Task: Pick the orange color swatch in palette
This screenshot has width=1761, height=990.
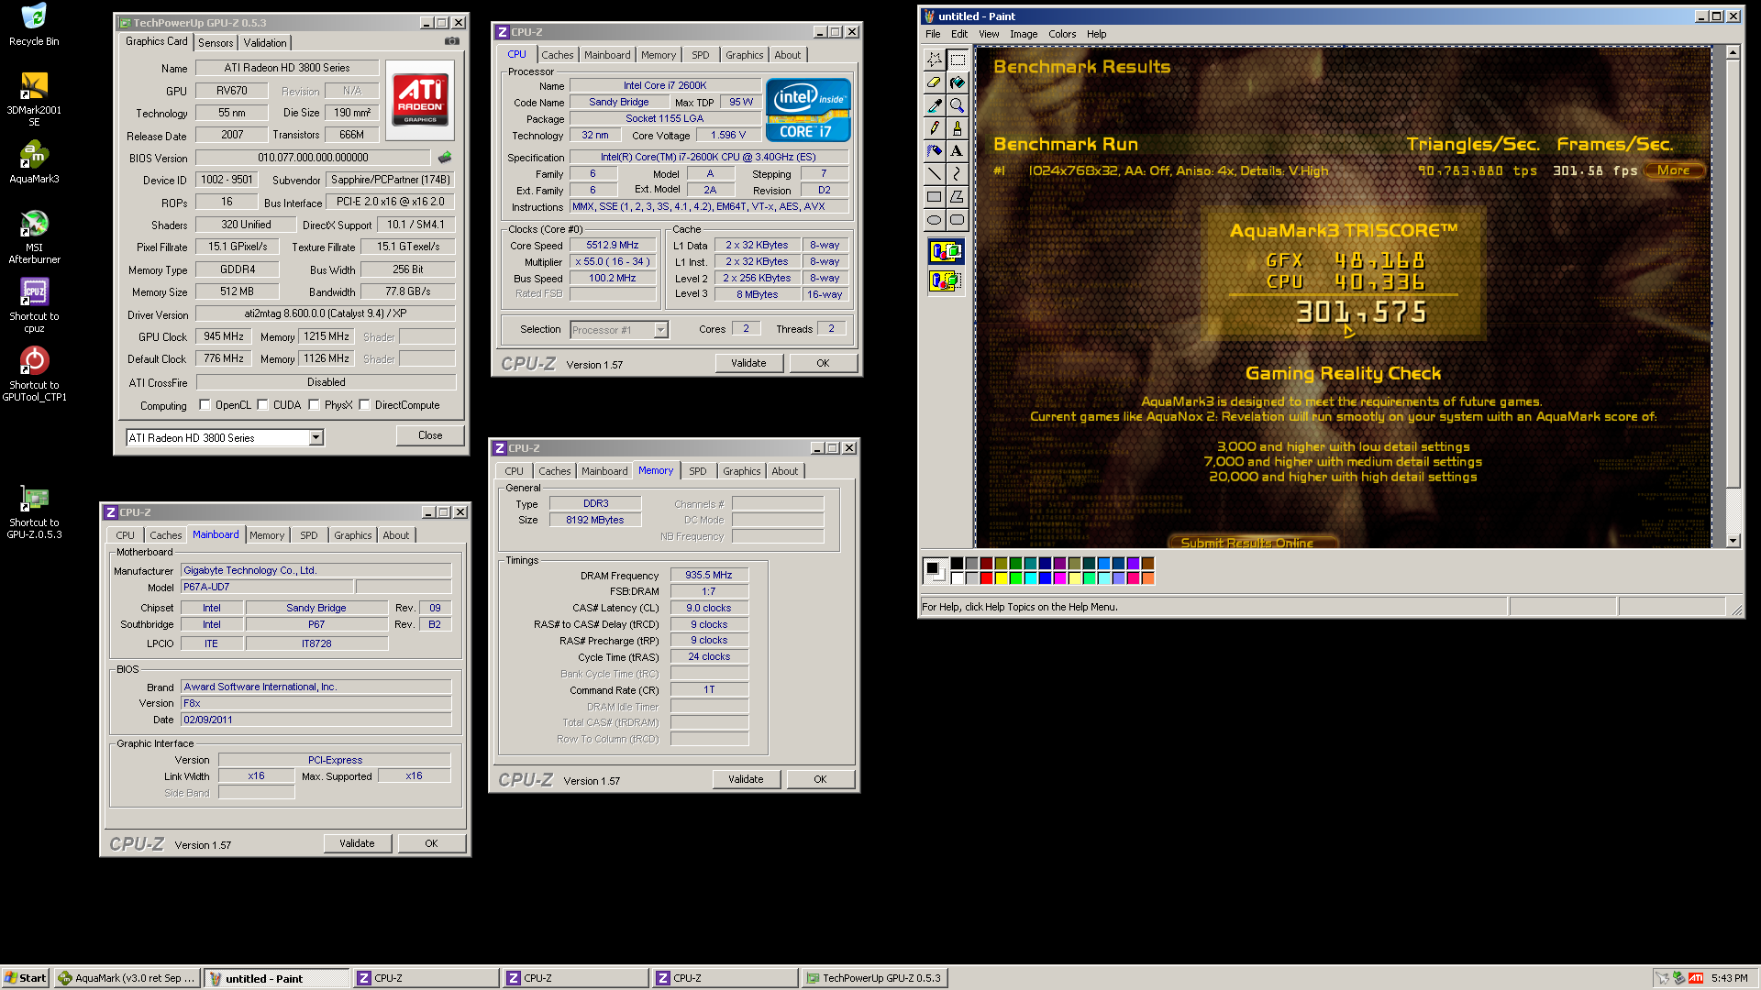Action: pyautogui.click(x=1147, y=578)
